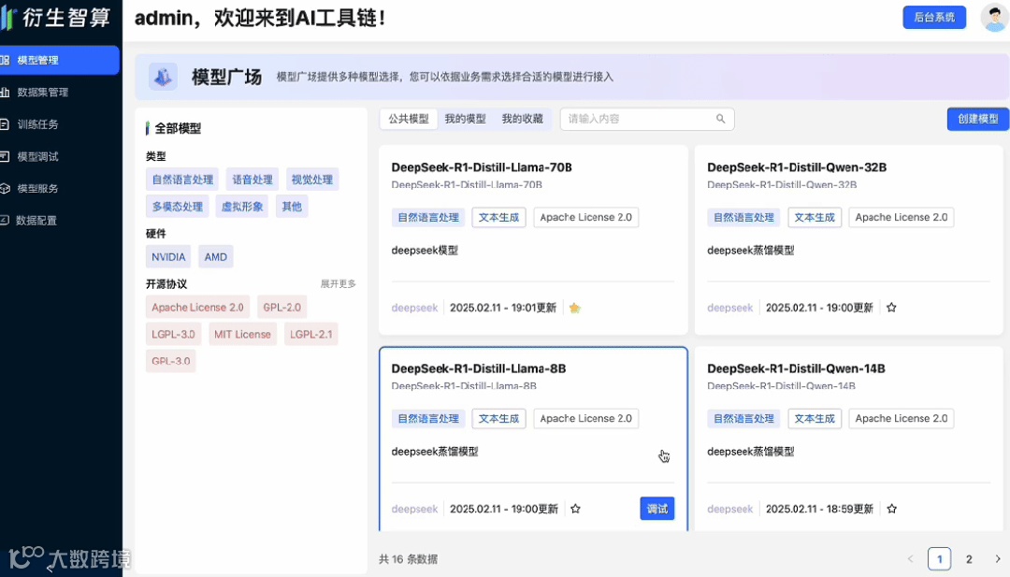
Task: Click the 共 16 条数据 total count
Action: click(x=408, y=559)
